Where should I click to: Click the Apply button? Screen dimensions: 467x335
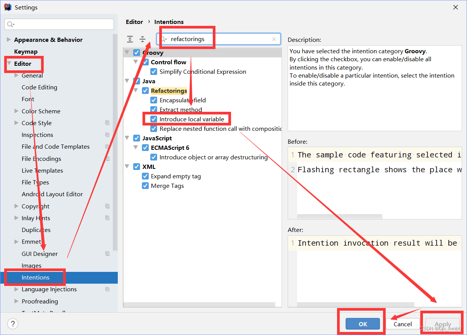point(443,324)
